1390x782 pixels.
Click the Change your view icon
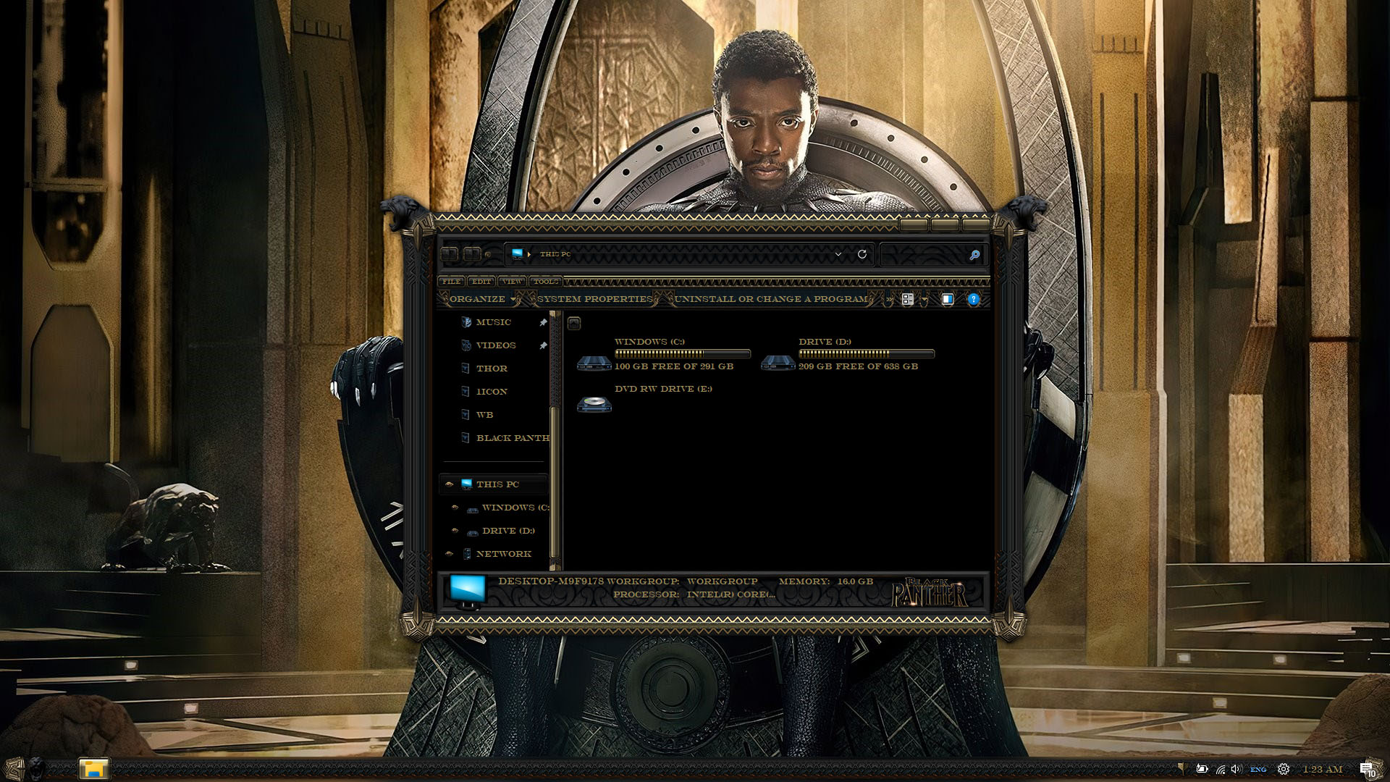click(907, 299)
